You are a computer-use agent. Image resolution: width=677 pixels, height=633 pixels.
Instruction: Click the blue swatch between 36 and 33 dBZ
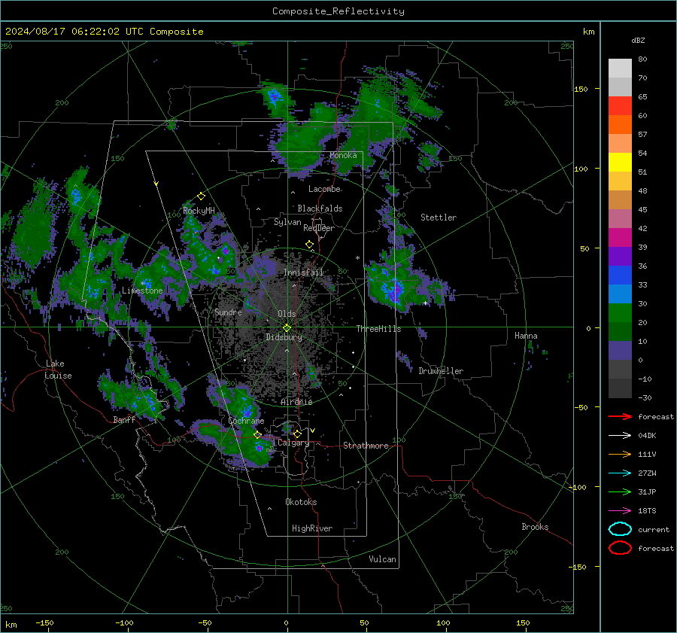coord(620,275)
